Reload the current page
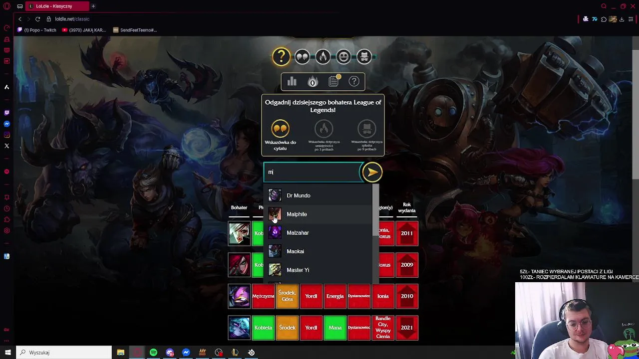639x359 pixels. tap(37, 19)
